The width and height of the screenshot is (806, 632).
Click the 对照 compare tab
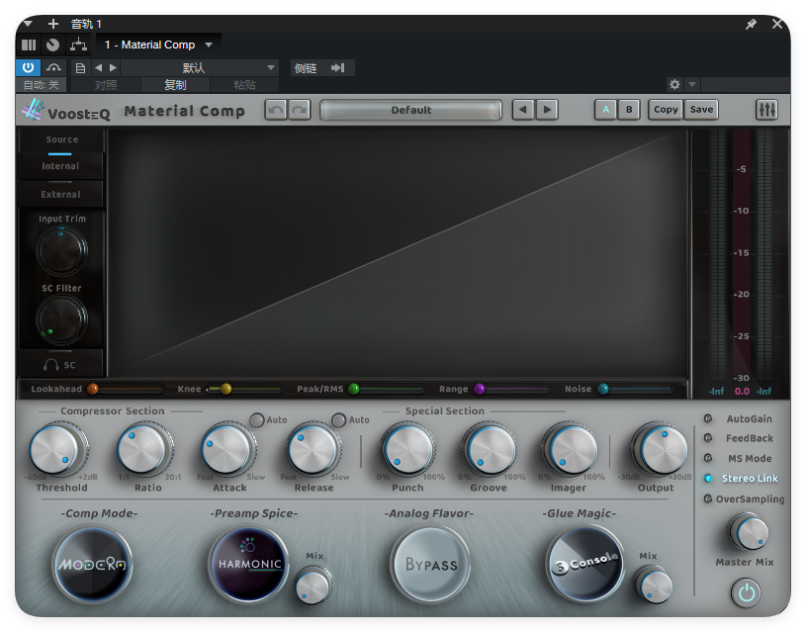click(106, 85)
